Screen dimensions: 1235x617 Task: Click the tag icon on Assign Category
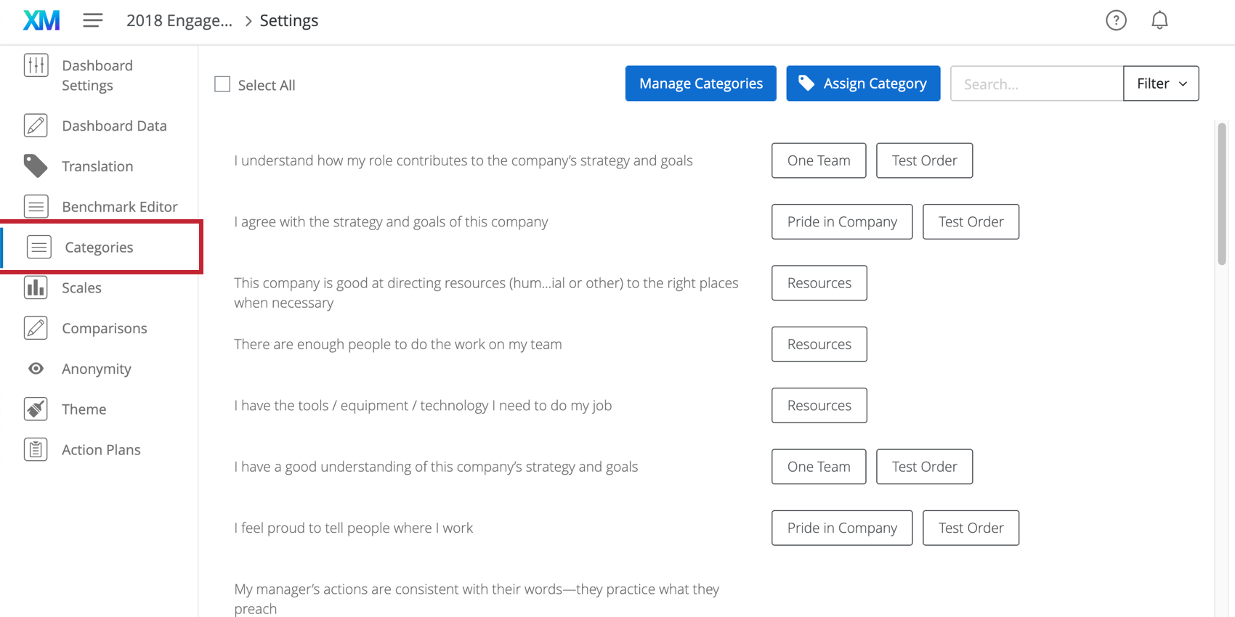tap(806, 83)
